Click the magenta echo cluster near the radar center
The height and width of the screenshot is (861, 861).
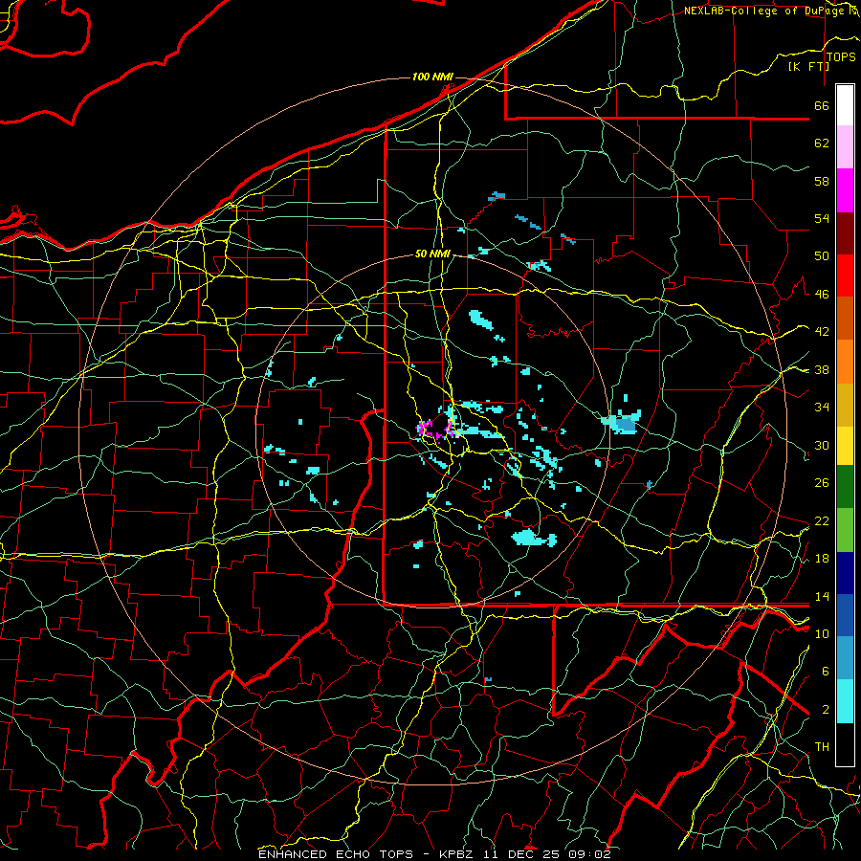435,429
